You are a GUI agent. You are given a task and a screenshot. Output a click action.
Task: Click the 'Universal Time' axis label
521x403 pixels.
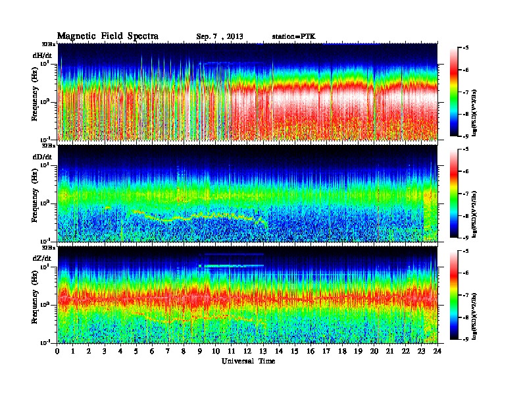point(248,361)
